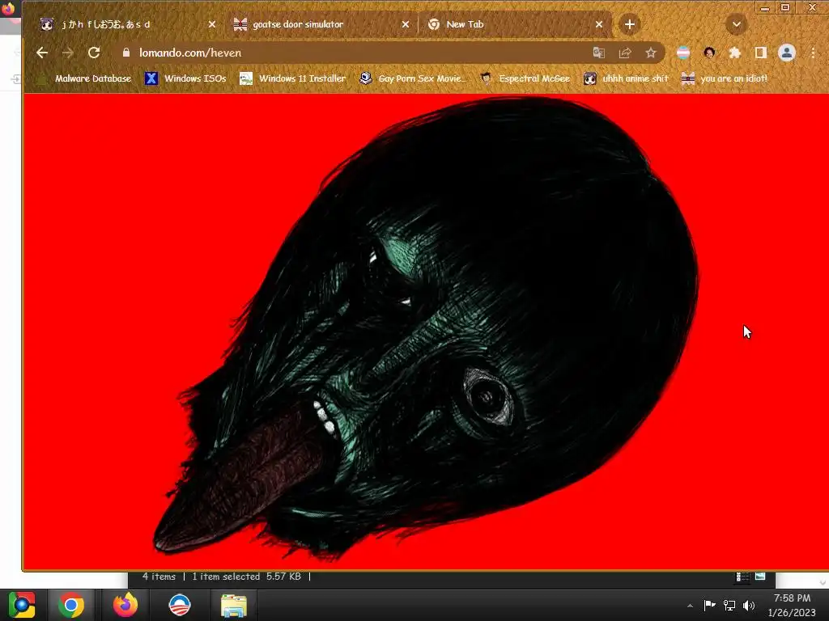Switch Explorer window to large icons view
This screenshot has height=621, width=829.
point(760,576)
